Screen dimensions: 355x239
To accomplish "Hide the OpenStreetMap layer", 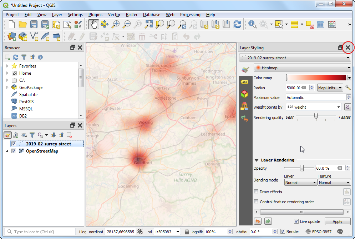I will pyautogui.click(x=14, y=151).
